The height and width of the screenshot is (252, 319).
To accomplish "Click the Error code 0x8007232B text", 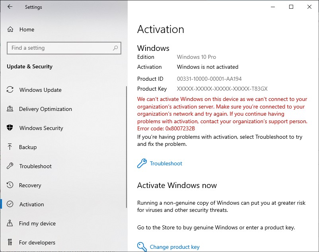I will pyautogui.click(x=166, y=128).
